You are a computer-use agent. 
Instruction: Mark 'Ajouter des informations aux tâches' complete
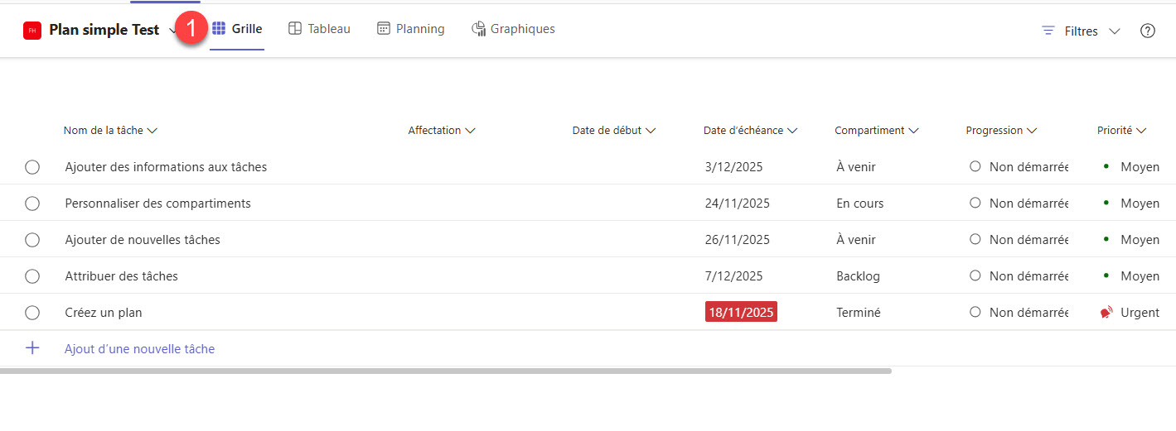point(32,167)
